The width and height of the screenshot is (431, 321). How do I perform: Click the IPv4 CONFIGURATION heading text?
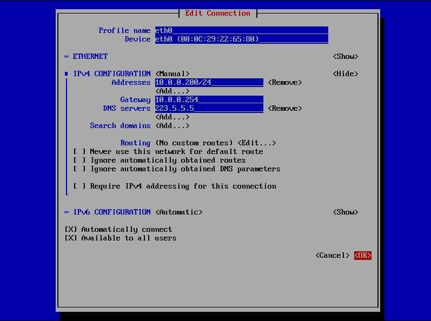coord(111,73)
